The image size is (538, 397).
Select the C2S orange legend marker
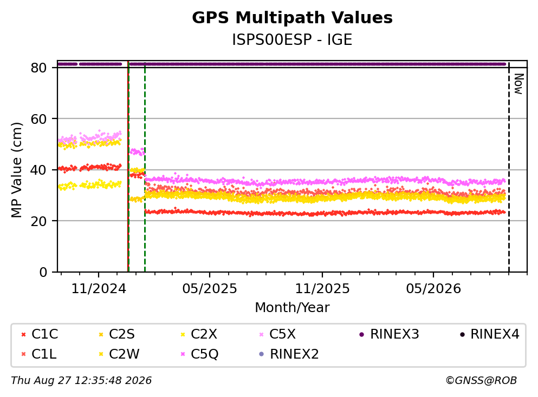101,334
